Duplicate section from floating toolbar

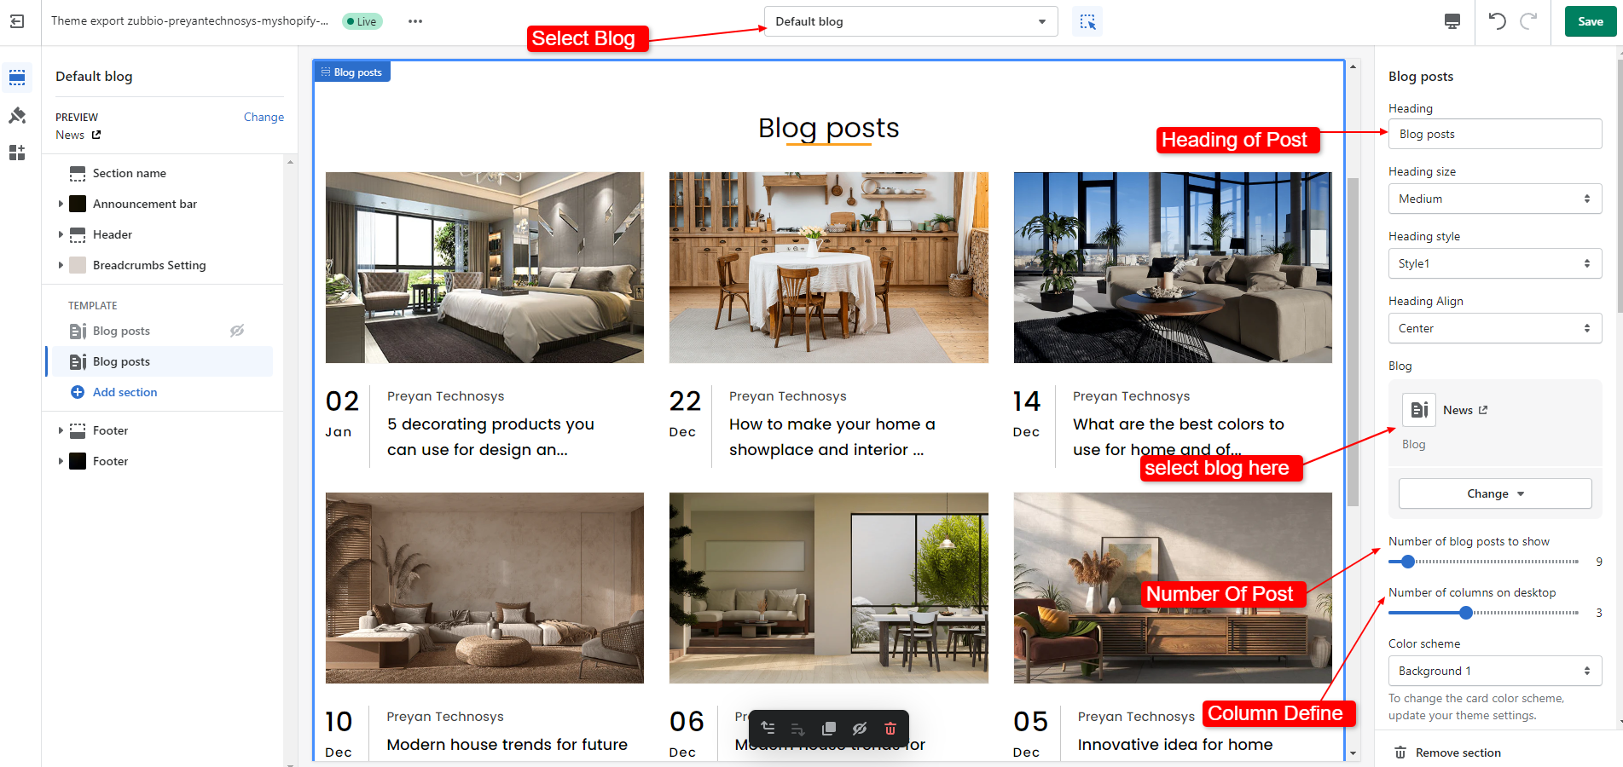point(829,729)
